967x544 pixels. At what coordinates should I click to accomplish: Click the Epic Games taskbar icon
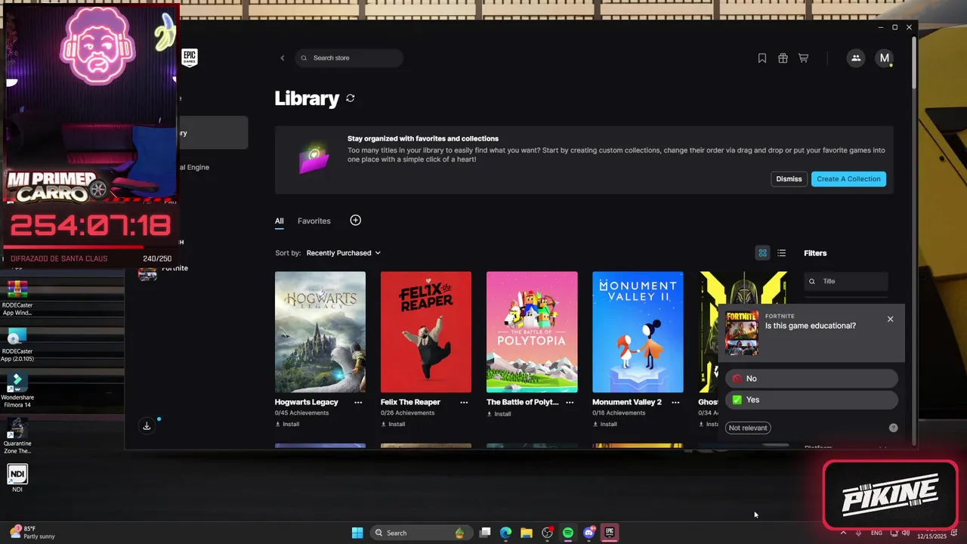pos(610,533)
